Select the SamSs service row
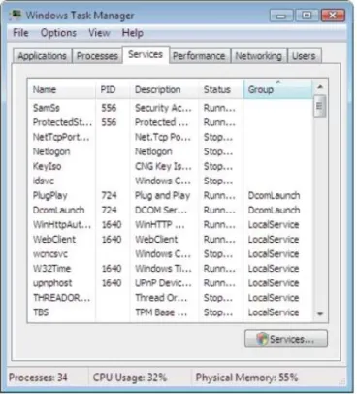Screen dimensions: 357x394 [171, 108]
